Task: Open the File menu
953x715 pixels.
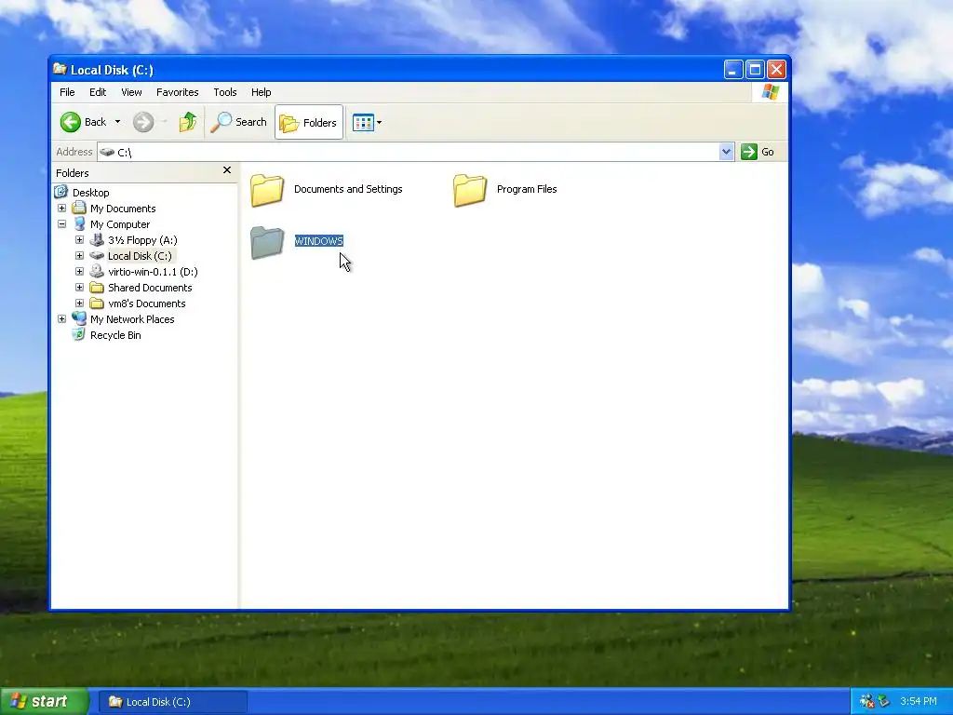Action: coord(67,92)
